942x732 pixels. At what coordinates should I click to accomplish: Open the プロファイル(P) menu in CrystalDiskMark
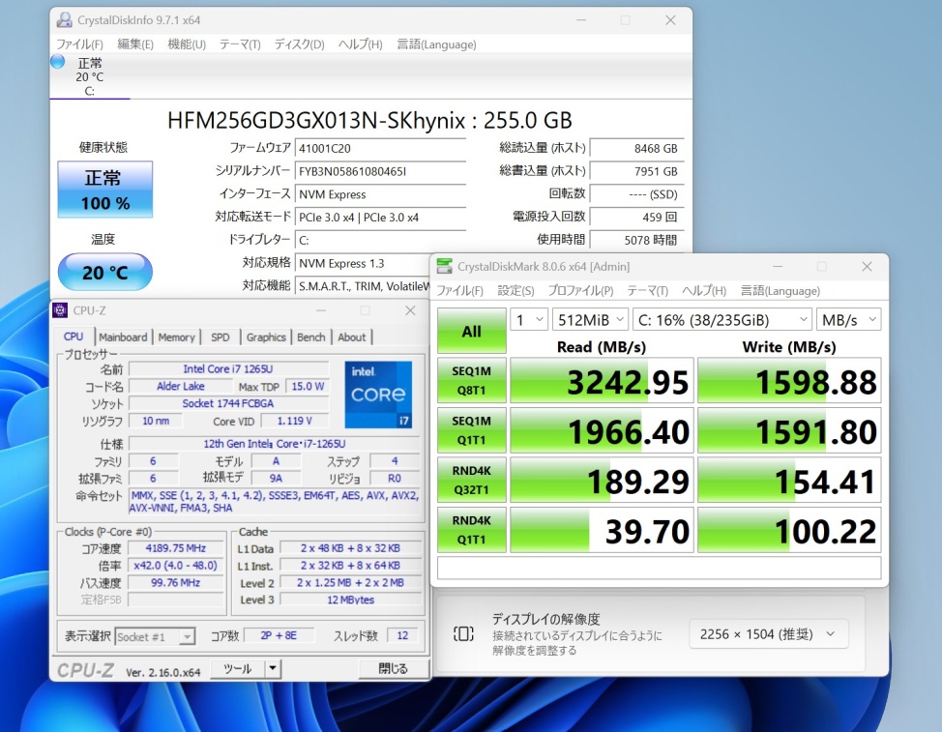(580, 290)
